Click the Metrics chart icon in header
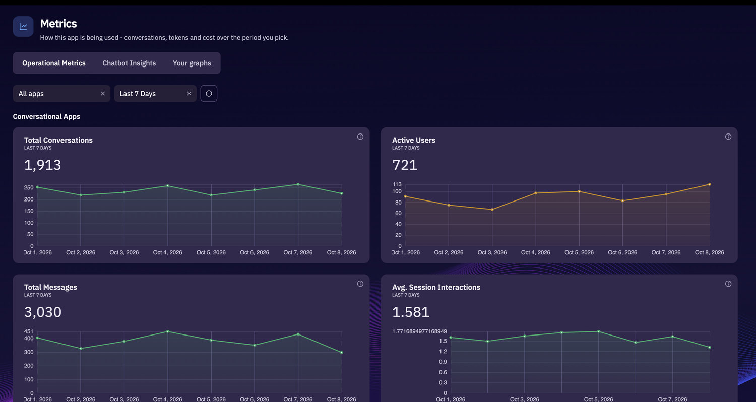This screenshot has width=756, height=402. (x=23, y=26)
